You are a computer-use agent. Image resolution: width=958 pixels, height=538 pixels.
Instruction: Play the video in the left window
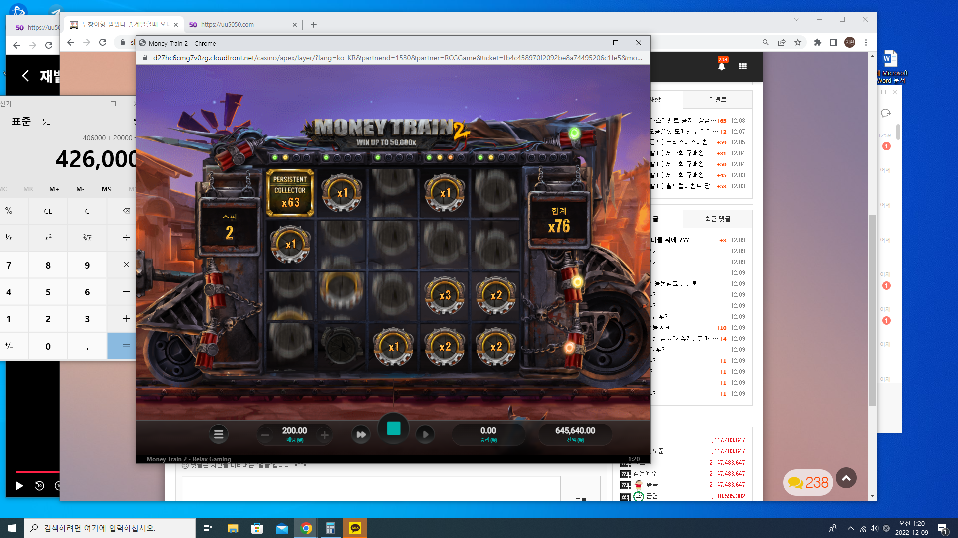(19, 486)
